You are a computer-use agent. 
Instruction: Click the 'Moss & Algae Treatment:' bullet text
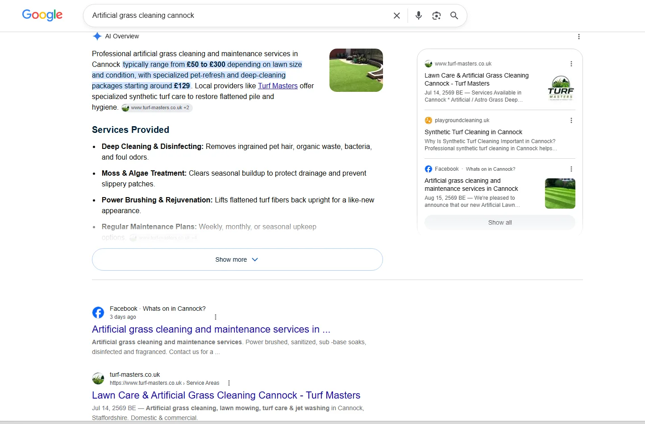[144, 173]
